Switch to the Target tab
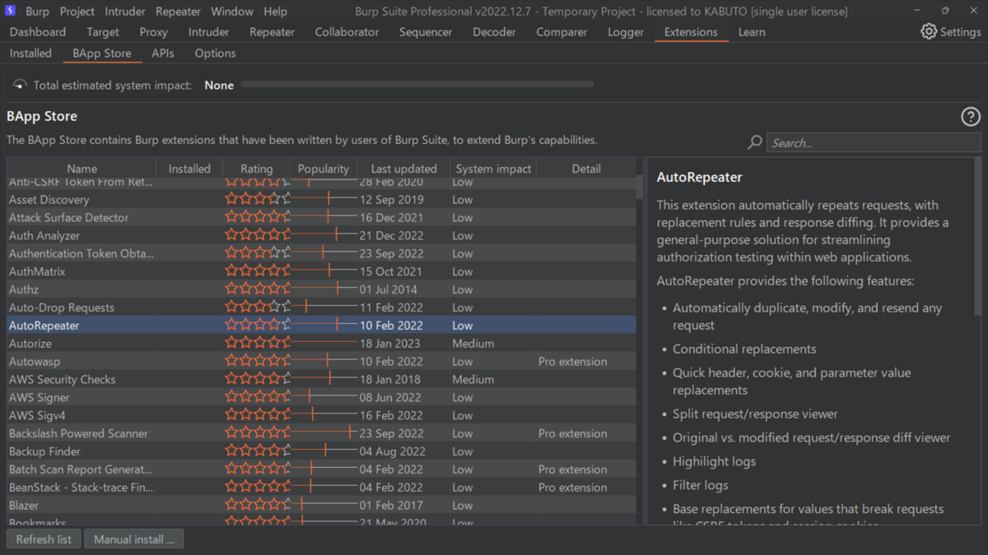The height and width of the screenshot is (555, 988). click(x=103, y=31)
